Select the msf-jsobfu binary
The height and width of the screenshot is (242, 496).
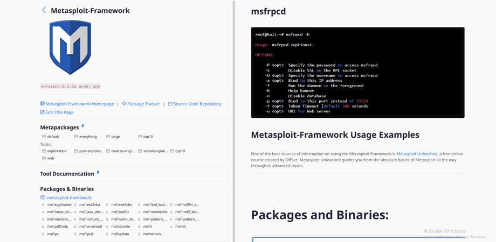(x=120, y=212)
